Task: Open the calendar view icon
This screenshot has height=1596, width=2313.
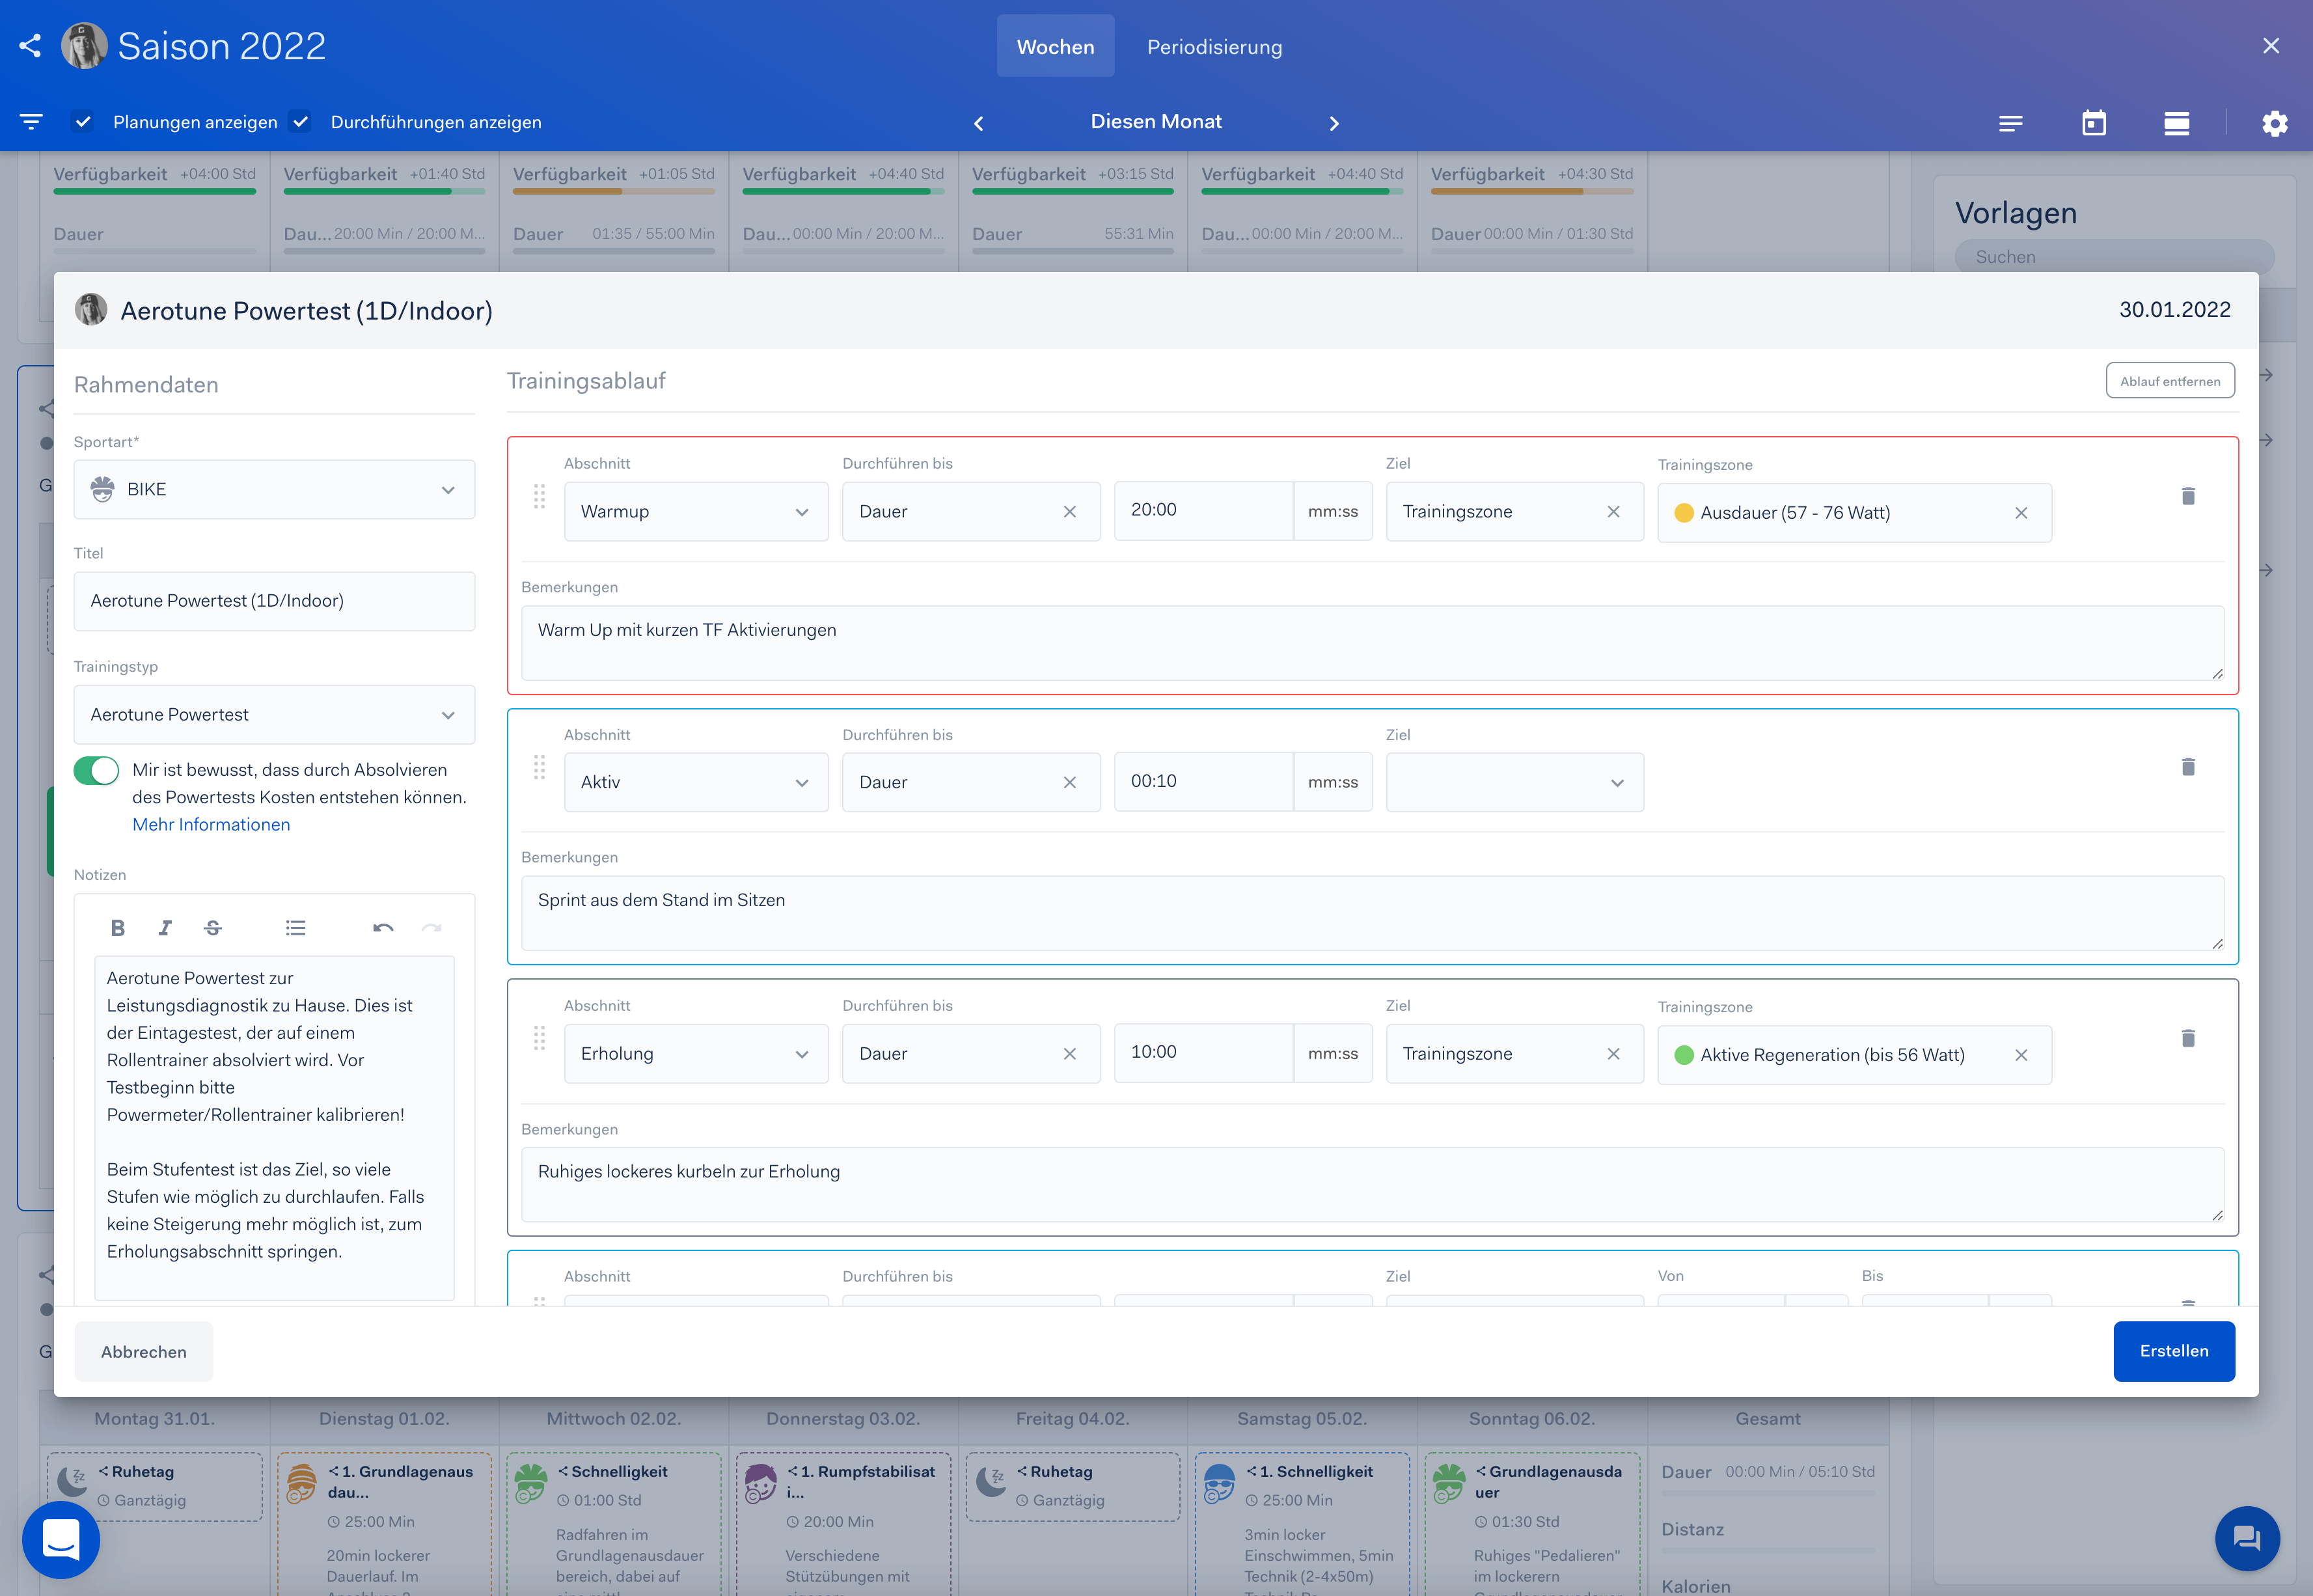Action: pyautogui.click(x=2093, y=123)
